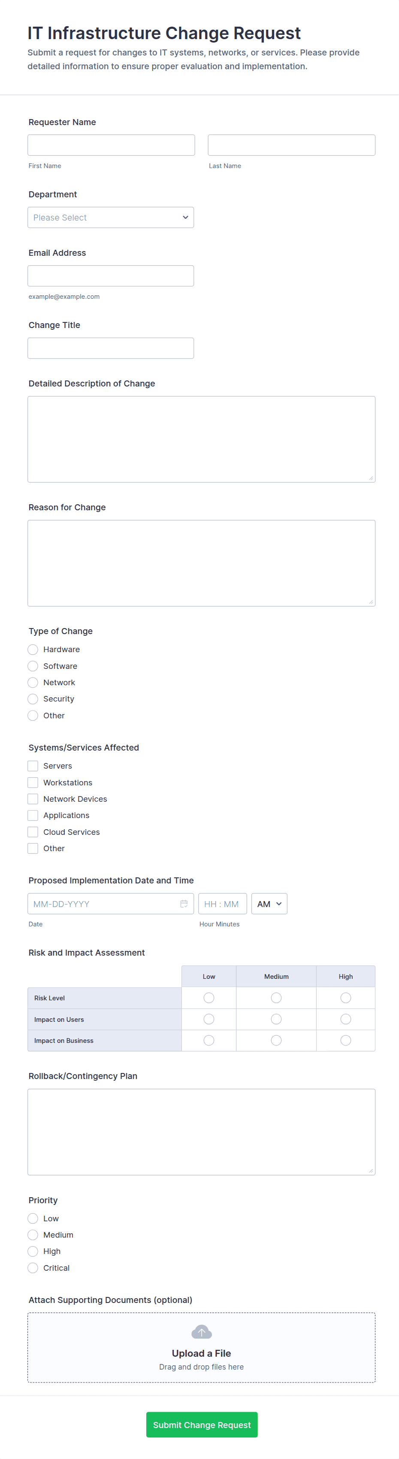Click the calendar icon in date field
Screen dimensions: 399x1459
[184, 903]
